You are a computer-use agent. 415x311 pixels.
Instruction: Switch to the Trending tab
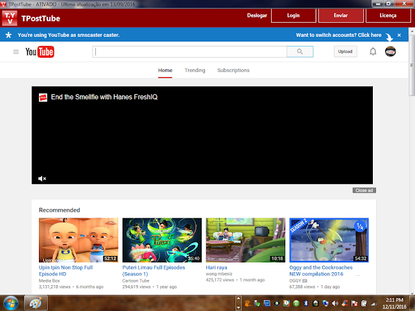click(x=195, y=71)
